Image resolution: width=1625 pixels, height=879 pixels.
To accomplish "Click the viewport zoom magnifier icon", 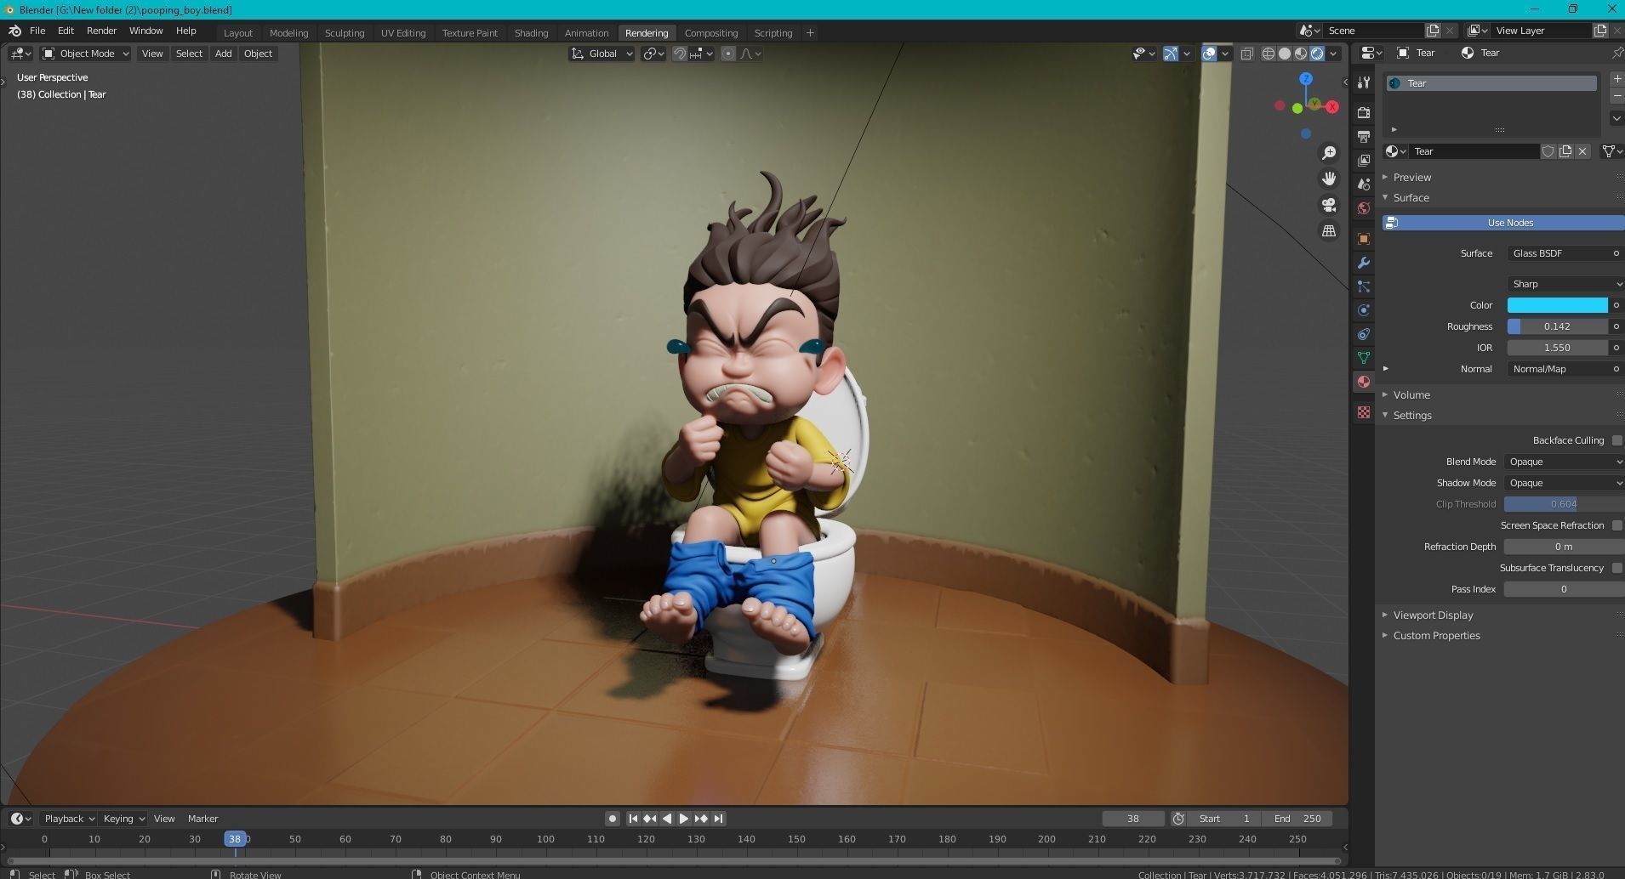I will pyautogui.click(x=1328, y=153).
